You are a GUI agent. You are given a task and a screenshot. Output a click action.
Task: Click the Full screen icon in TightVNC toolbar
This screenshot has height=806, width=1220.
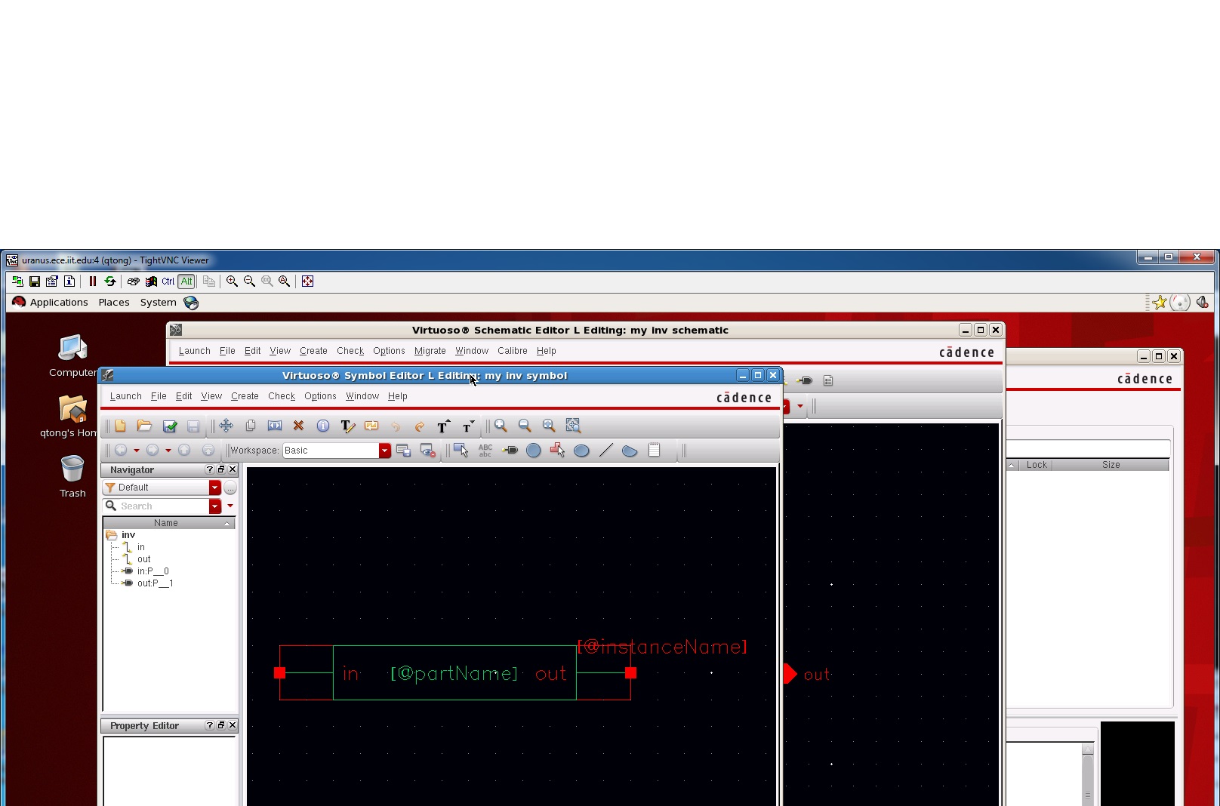pyautogui.click(x=307, y=281)
